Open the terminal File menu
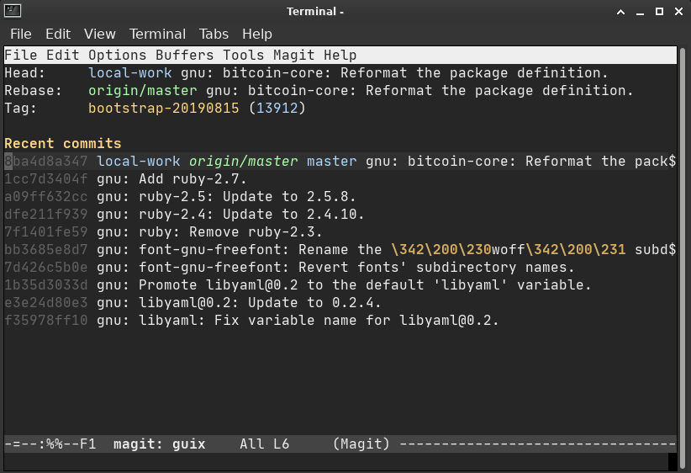The width and height of the screenshot is (691, 473). click(21, 34)
